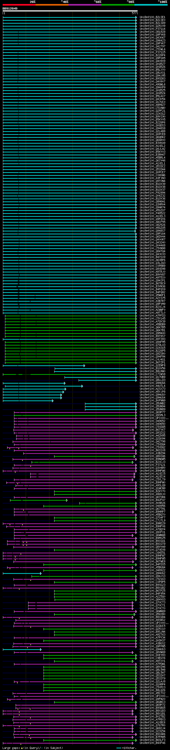
Task: Select the UniRef100_Q6K7B5 hit
Action: click(152, 327)
